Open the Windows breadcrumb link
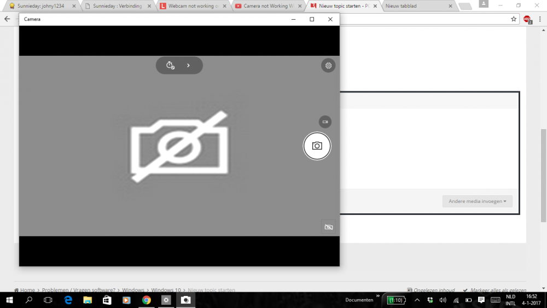Viewport: 547px width, 308px height. coord(133,290)
